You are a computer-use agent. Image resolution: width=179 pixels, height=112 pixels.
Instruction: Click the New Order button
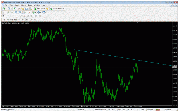pyautogui.click(x=40, y=9)
